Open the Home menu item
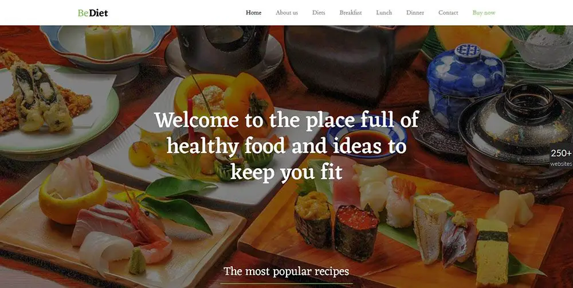The image size is (573, 288). click(254, 13)
